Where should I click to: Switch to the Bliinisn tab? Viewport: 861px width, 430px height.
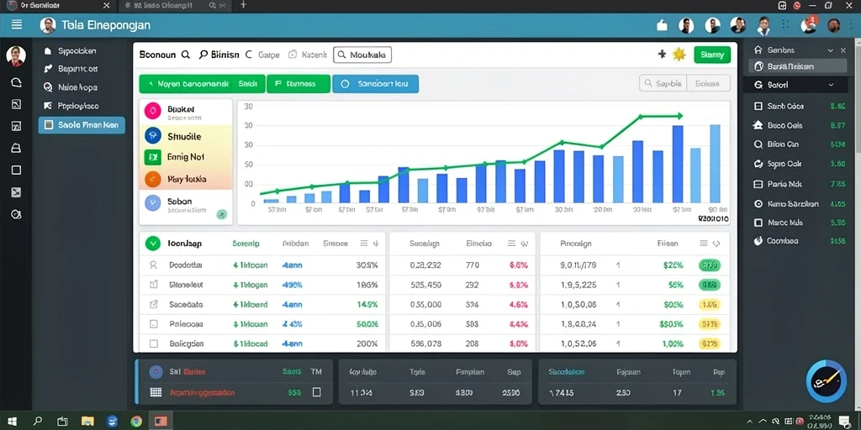pyautogui.click(x=219, y=55)
